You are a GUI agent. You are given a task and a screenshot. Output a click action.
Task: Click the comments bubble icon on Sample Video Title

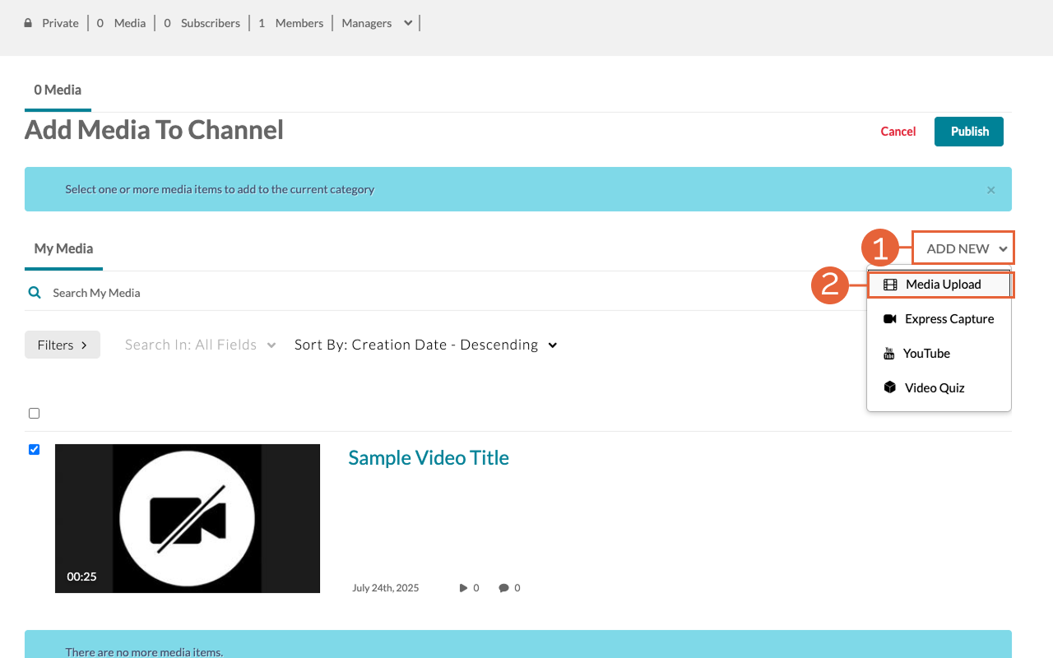[503, 587]
